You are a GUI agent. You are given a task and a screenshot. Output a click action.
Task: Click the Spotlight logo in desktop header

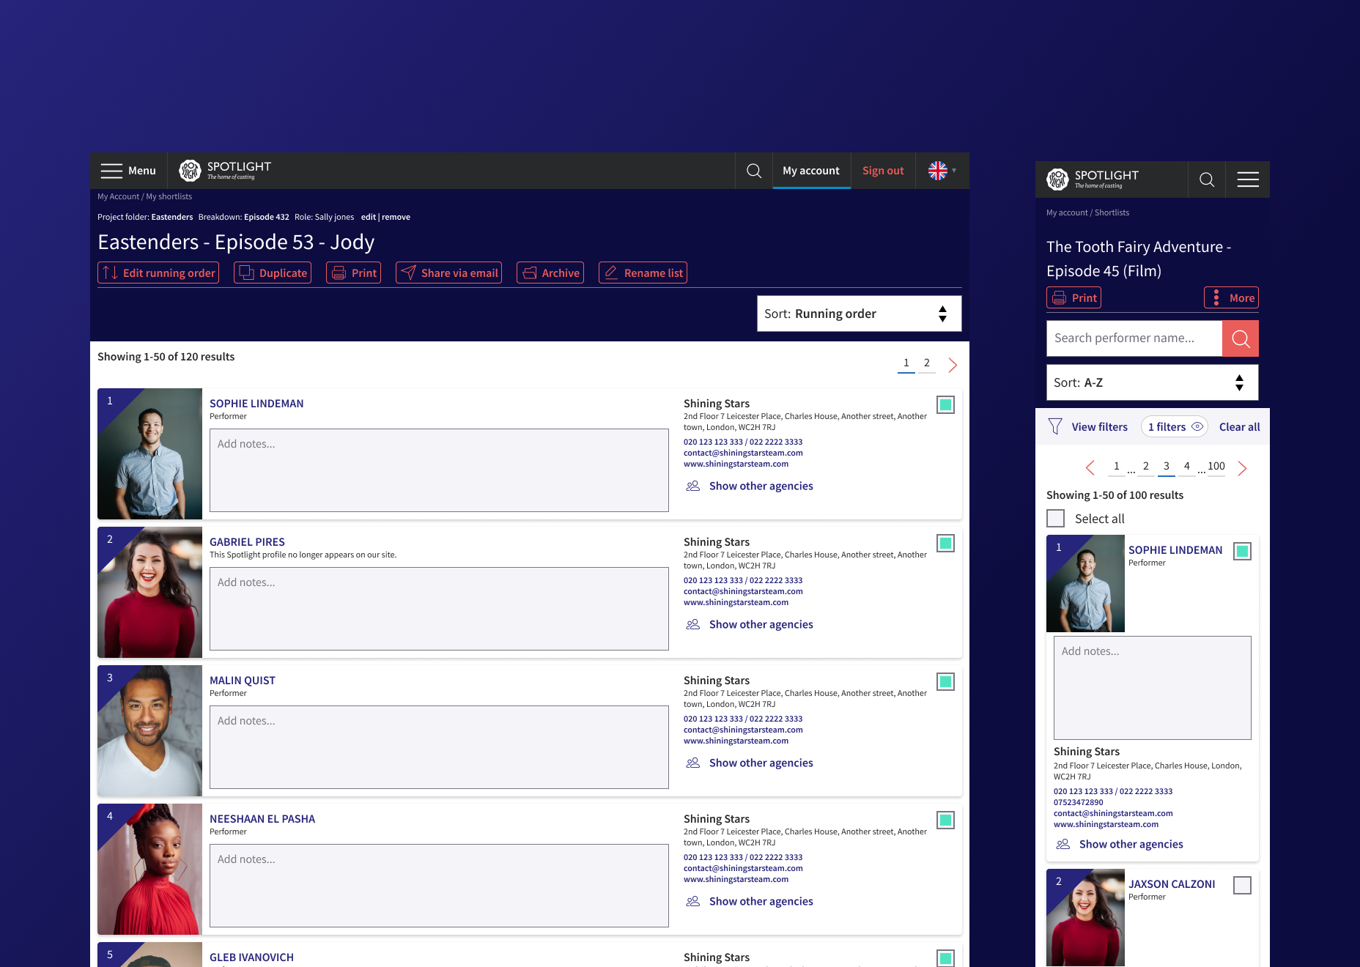click(x=225, y=171)
